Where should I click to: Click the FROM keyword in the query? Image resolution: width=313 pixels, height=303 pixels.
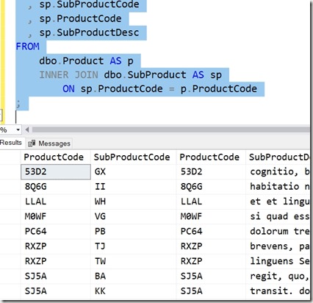point(27,46)
